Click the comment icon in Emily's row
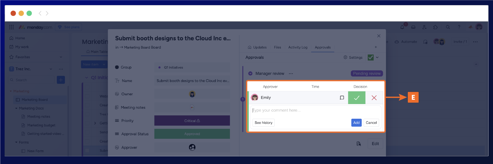493x164 pixels. coord(342,98)
